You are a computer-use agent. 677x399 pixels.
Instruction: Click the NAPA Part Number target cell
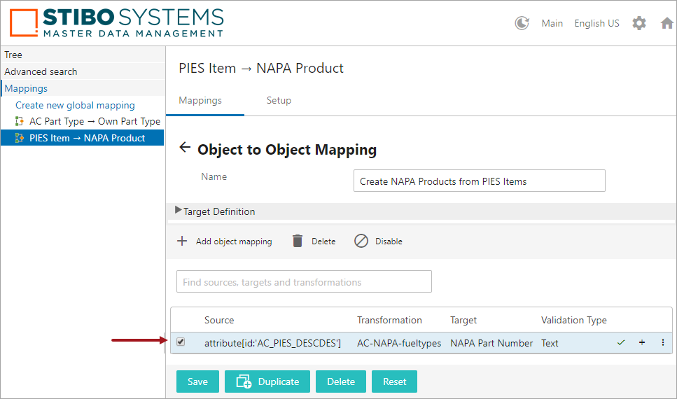coord(491,343)
